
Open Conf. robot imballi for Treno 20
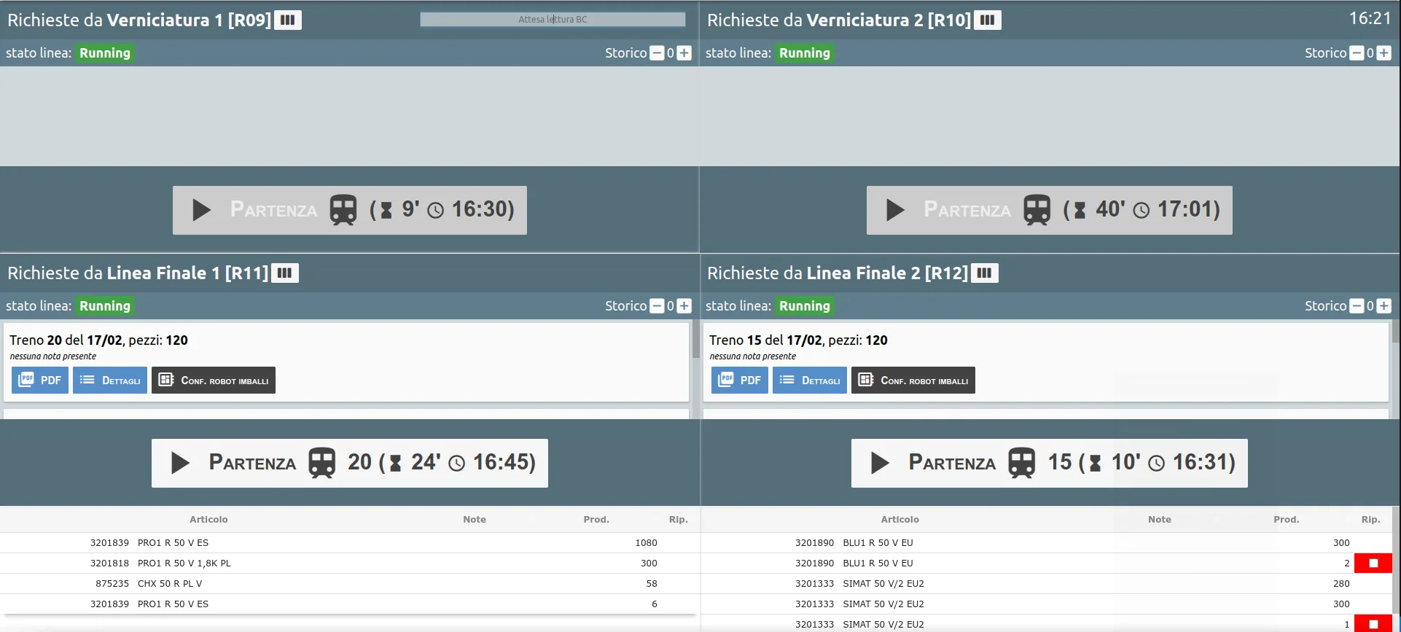214,381
